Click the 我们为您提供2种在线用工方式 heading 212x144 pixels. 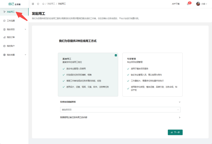click(78, 41)
